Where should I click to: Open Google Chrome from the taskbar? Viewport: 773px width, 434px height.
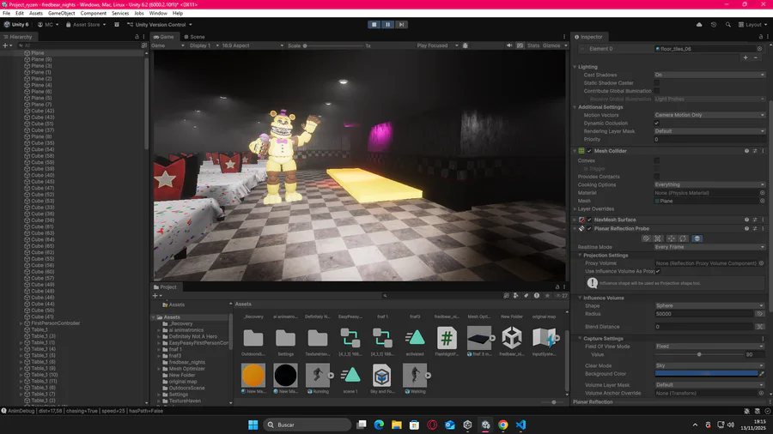pyautogui.click(x=502, y=425)
